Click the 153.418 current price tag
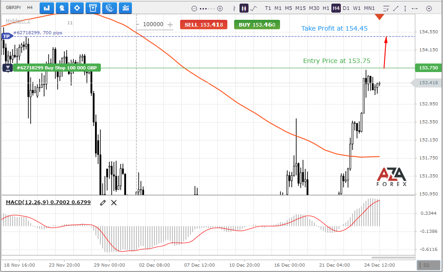Viewport: 443px width, 272px height. coord(427,82)
